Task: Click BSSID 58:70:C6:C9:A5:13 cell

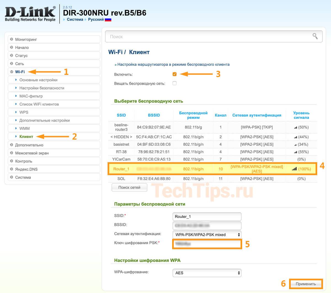Action: (154, 159)
